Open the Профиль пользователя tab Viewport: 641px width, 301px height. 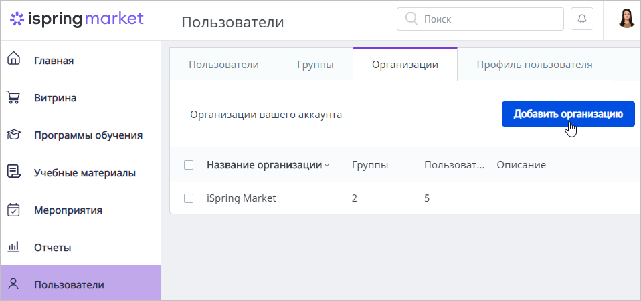535,65
